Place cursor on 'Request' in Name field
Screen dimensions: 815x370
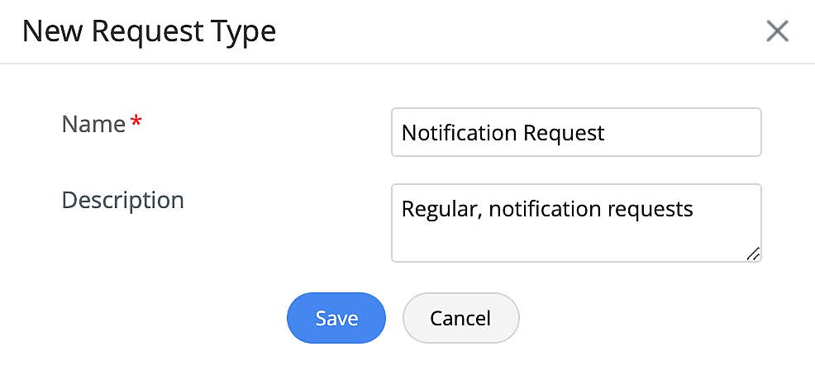(565, 133)
